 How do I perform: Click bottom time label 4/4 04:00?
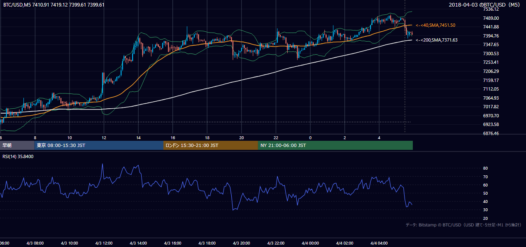(379, 243)
